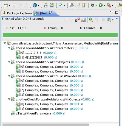Open the Test Run History icon
122x126 pixels.
(x=109, y=20)
